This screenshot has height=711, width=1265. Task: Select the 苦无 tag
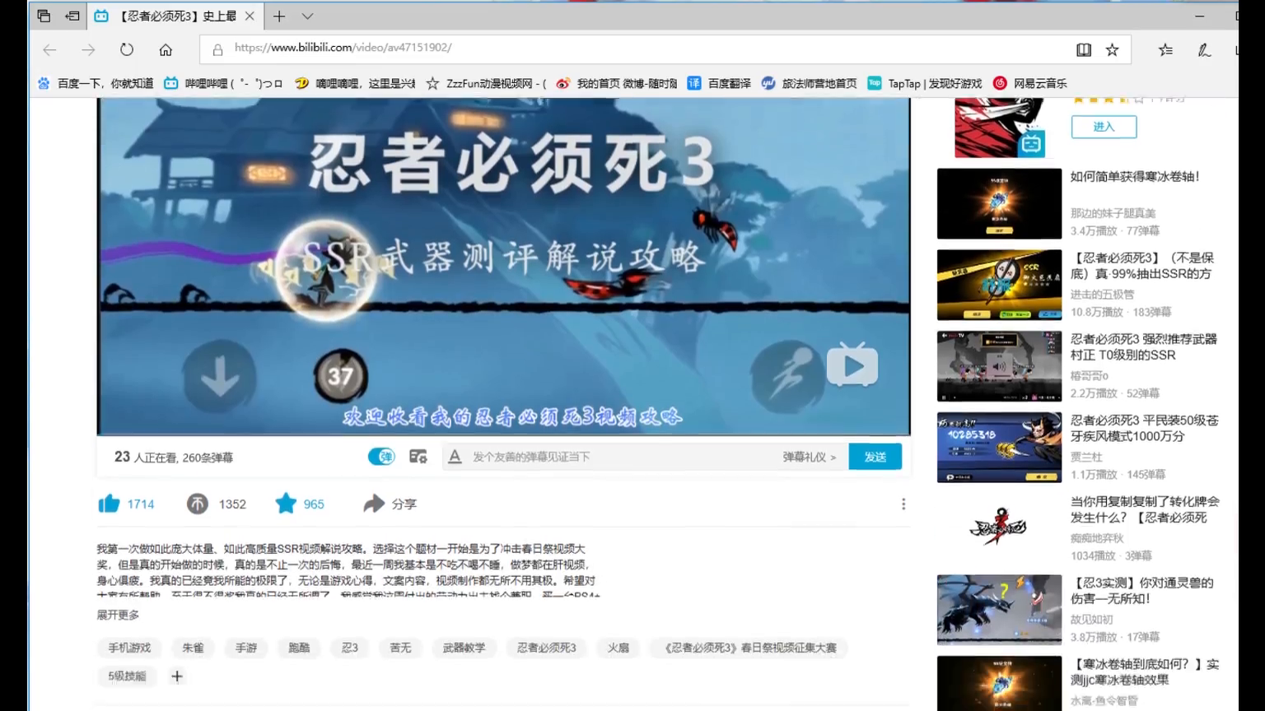(400, 648)
